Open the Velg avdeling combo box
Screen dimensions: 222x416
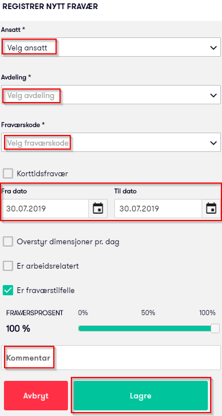click(111, 95)
